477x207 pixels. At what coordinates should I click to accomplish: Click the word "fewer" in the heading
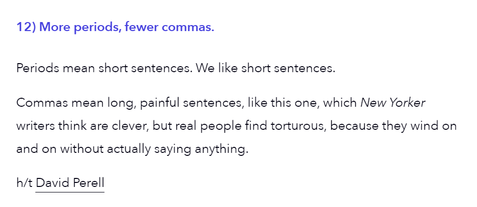pos(141,27)
